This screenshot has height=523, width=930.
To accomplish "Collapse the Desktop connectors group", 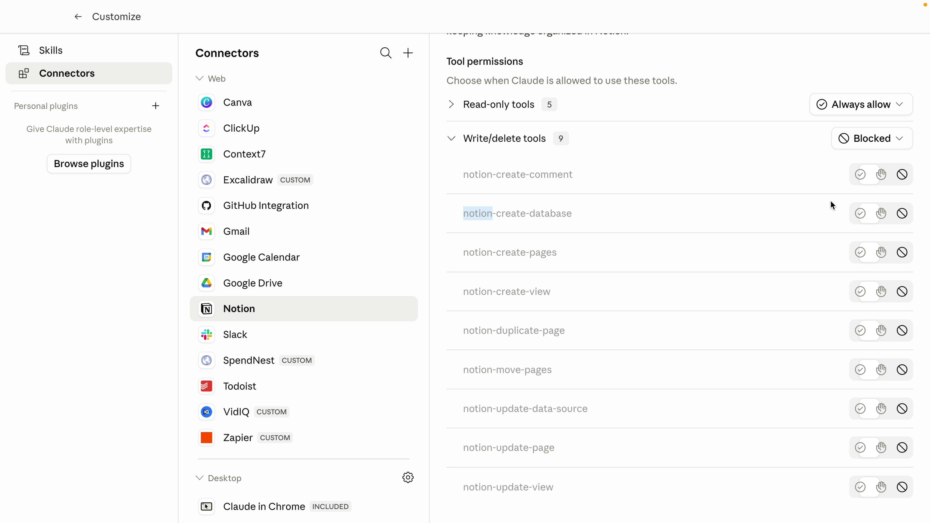I will point(199,478).
